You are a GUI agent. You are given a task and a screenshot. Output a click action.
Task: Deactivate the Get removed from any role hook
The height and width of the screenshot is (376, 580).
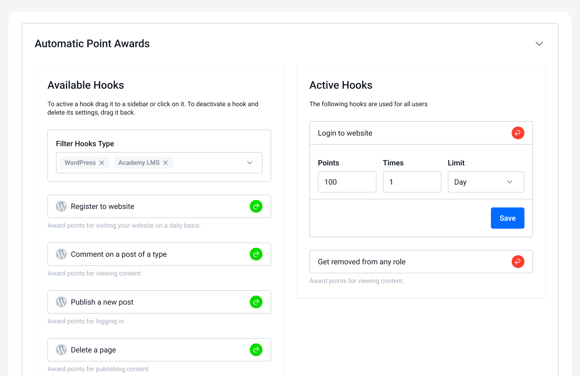click(x=518, y=262)
